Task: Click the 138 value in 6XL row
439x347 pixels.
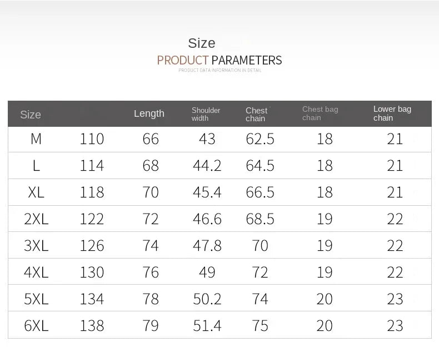Action: [92, 326]
